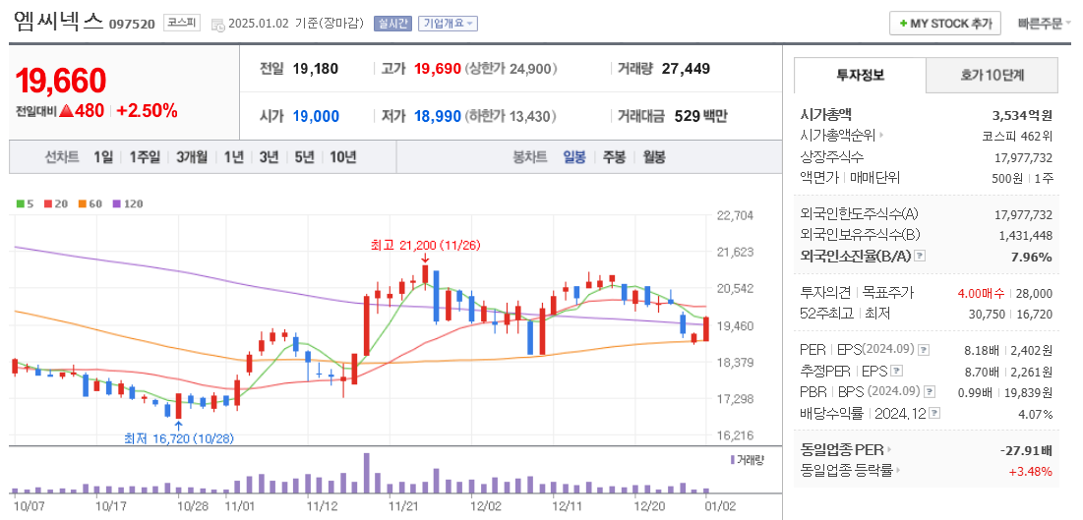The width and height of the screenshot is (1083, 520).
Task: Click the 4.00매수 investment opinion value
Action: click(981, 294)
